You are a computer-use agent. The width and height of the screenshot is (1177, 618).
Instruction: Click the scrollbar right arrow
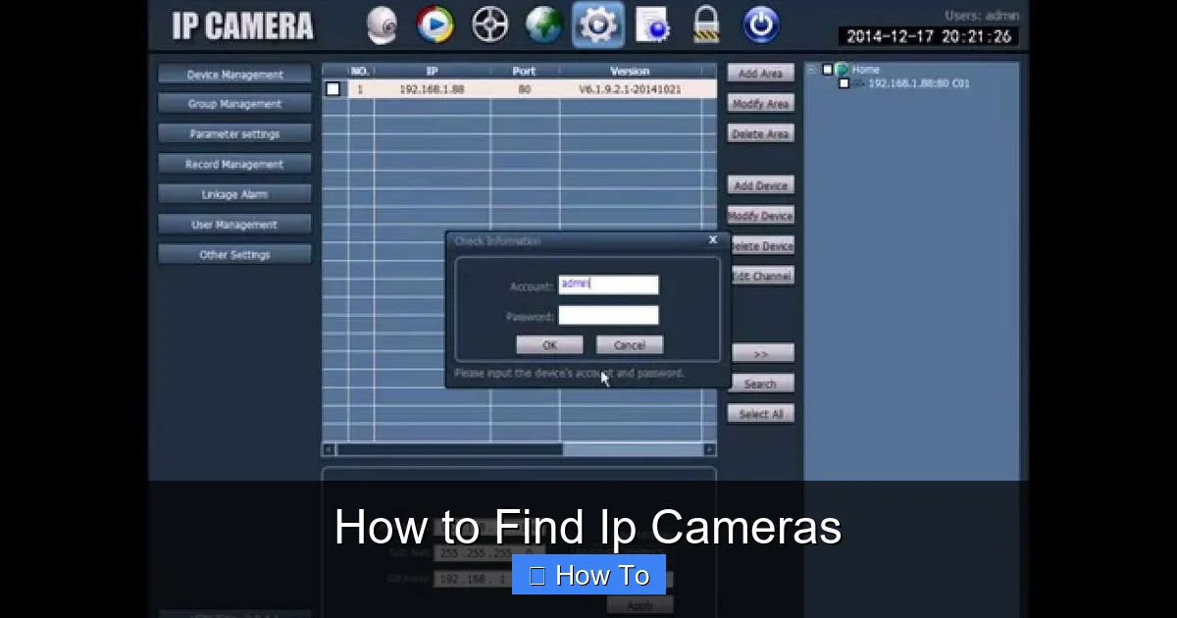click(x=709, y=449)
